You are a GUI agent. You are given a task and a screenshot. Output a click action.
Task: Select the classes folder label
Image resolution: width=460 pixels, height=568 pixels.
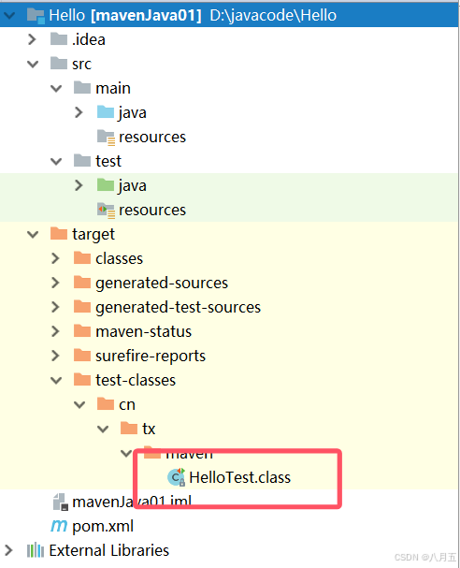click(119, 258)
